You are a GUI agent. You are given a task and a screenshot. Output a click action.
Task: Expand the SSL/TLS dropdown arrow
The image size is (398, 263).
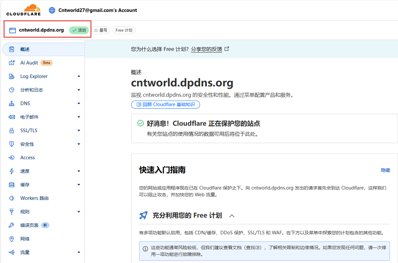(79, 130)
